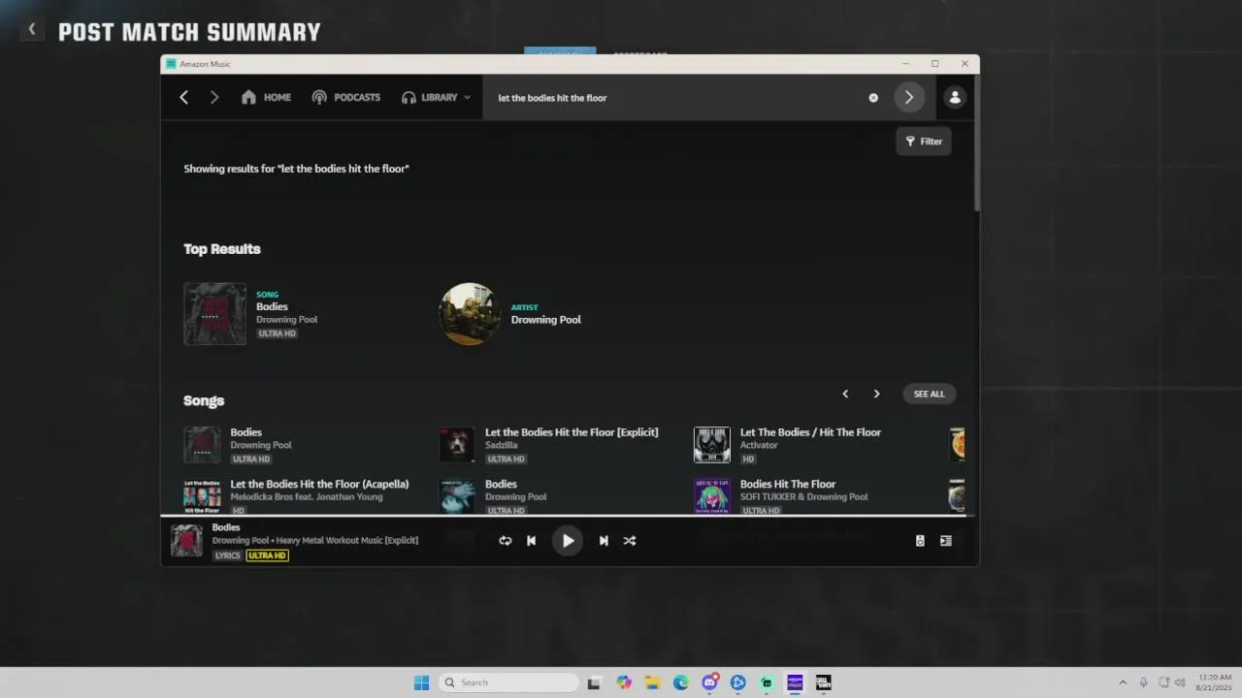This screenshot has width=1242, height=698.
Task: Expand the system tray hidden icons chevron
Action: (1123, 682)
